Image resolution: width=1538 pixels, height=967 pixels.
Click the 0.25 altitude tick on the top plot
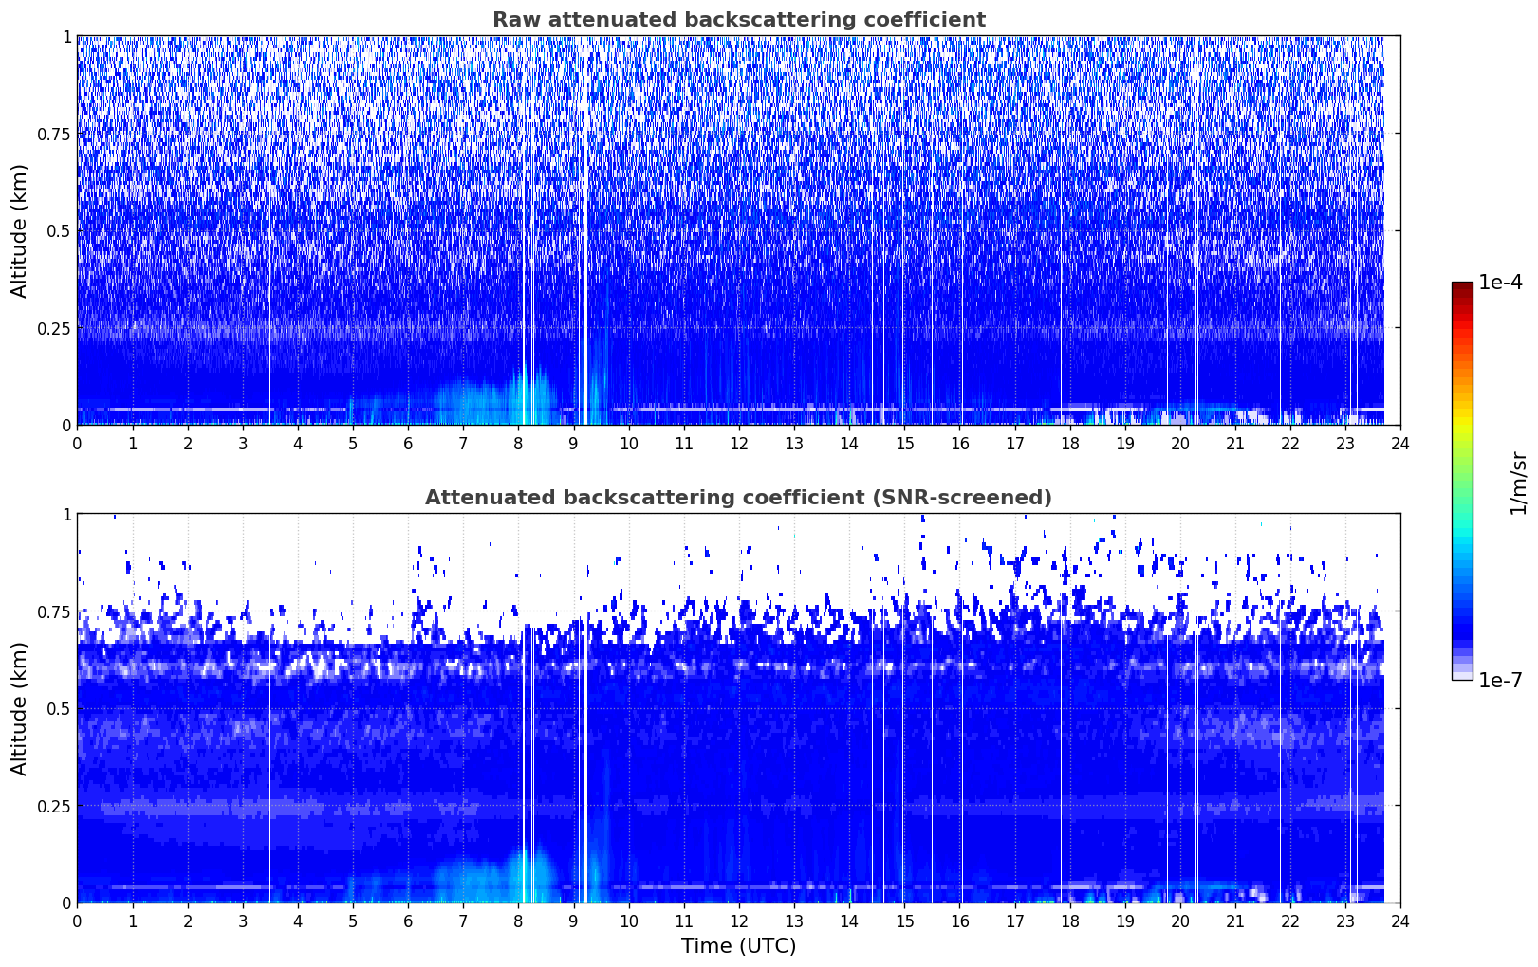55,328
